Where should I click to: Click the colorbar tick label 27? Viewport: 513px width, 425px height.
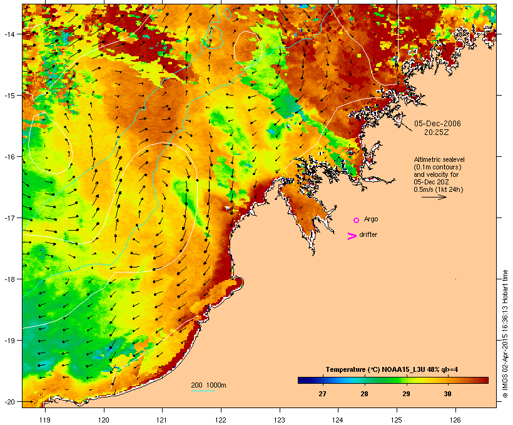(x=322, y=394)
